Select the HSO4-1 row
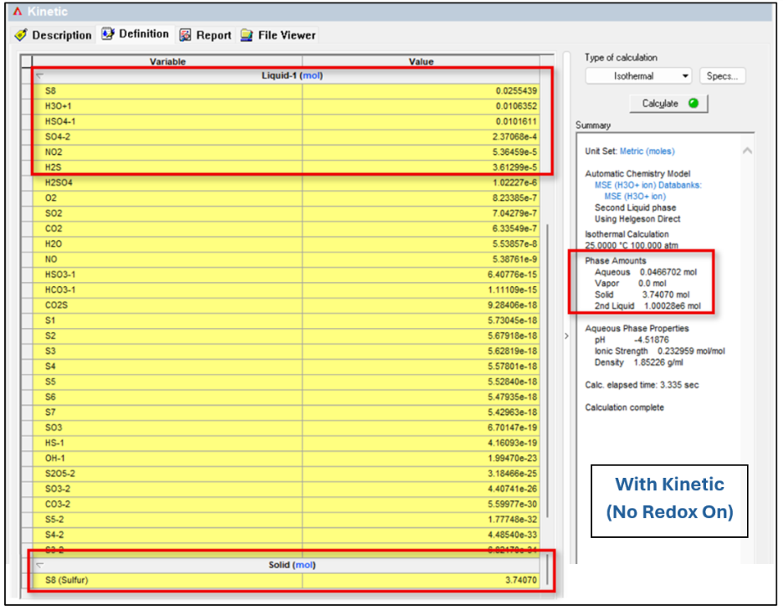The height and width of the screenshot is (610, 783). pos(285,121)
